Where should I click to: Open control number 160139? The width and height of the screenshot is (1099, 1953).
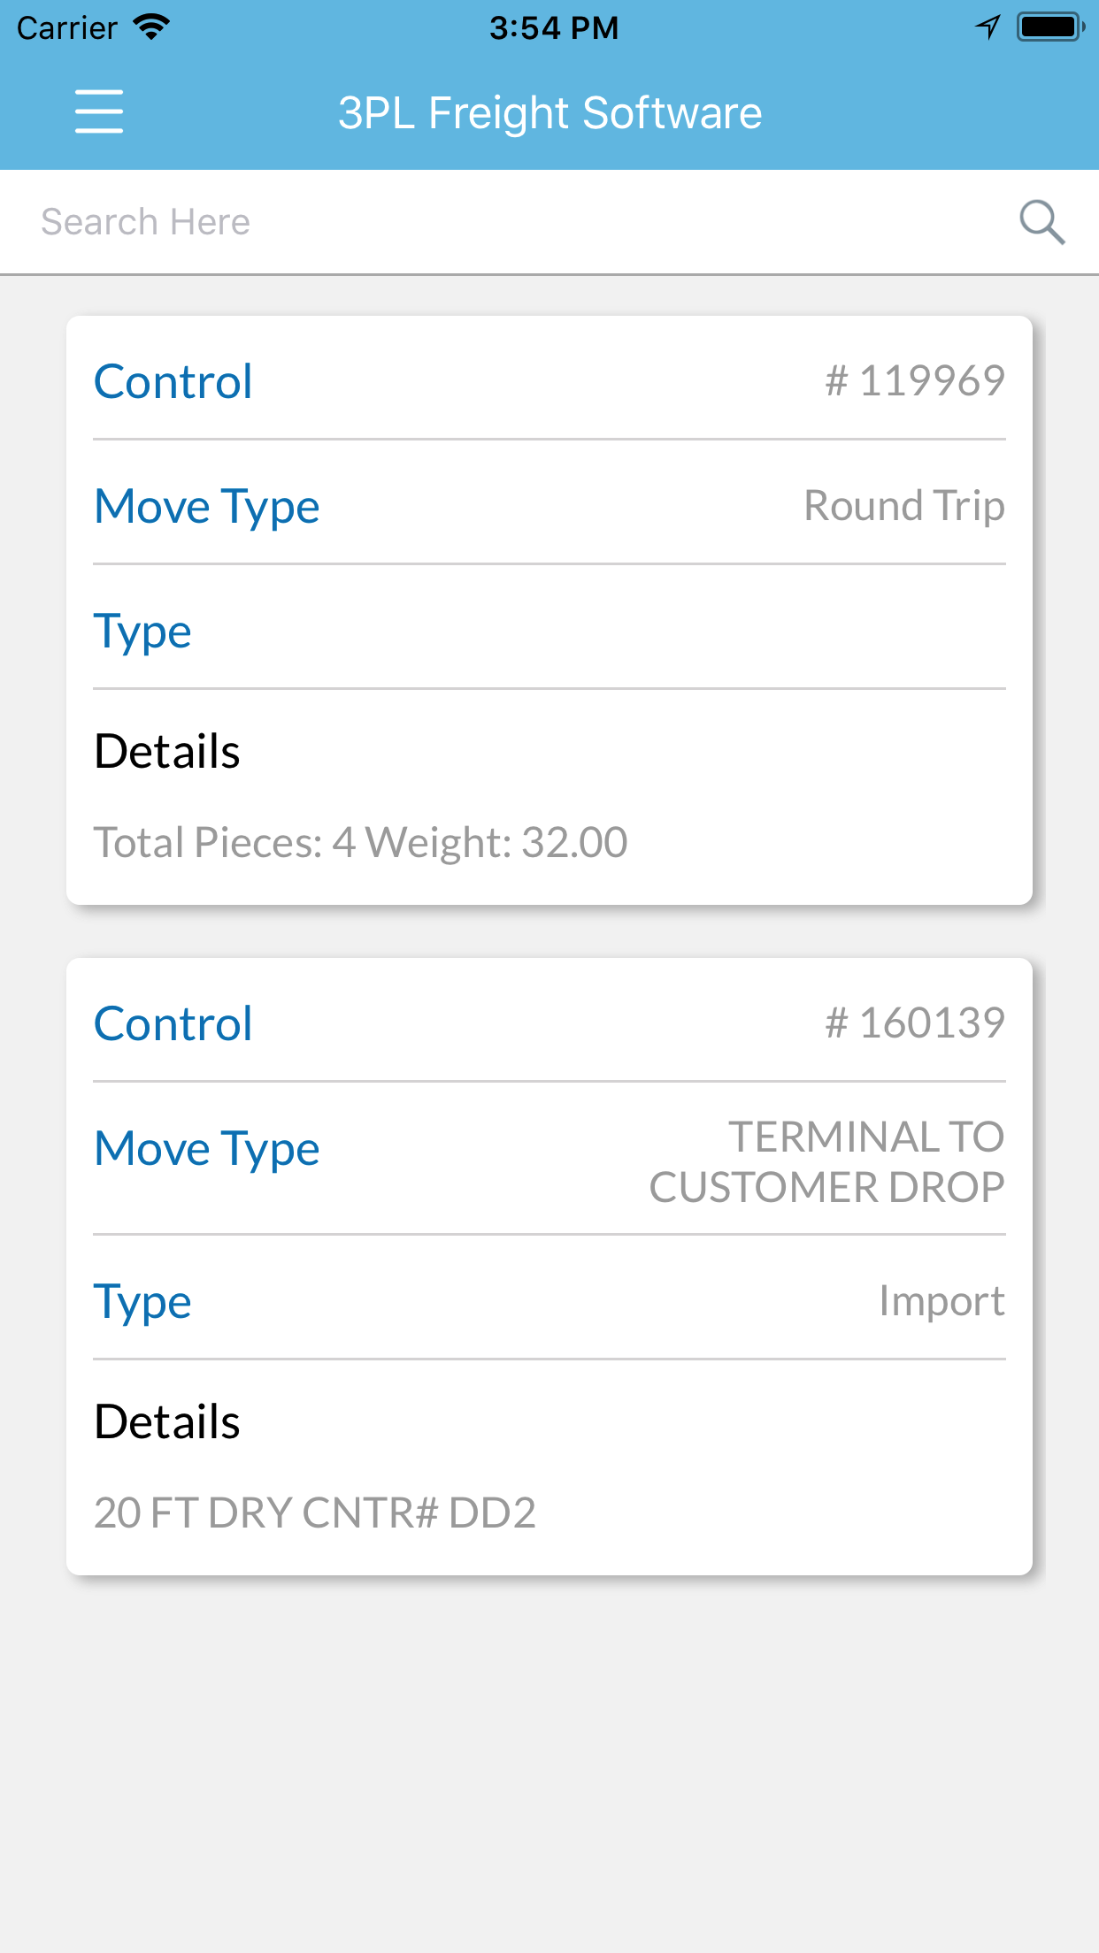pyautogui.click(x=914, y=1023)
